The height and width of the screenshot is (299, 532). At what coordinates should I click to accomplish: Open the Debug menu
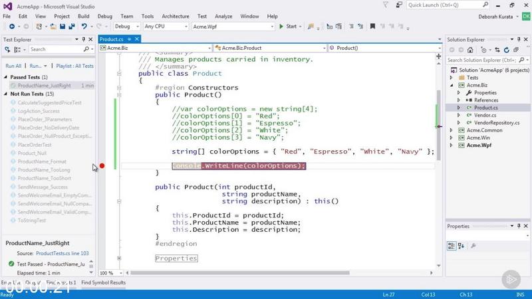(x=105, y=16)
